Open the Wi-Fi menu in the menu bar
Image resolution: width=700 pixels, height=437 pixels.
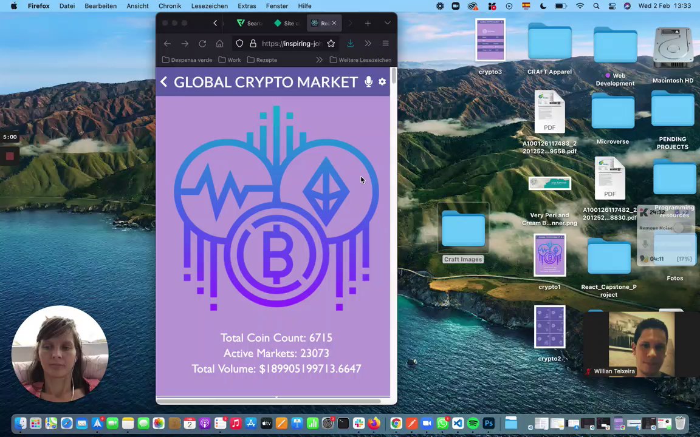pyautogui.click(x=580, y=6)
